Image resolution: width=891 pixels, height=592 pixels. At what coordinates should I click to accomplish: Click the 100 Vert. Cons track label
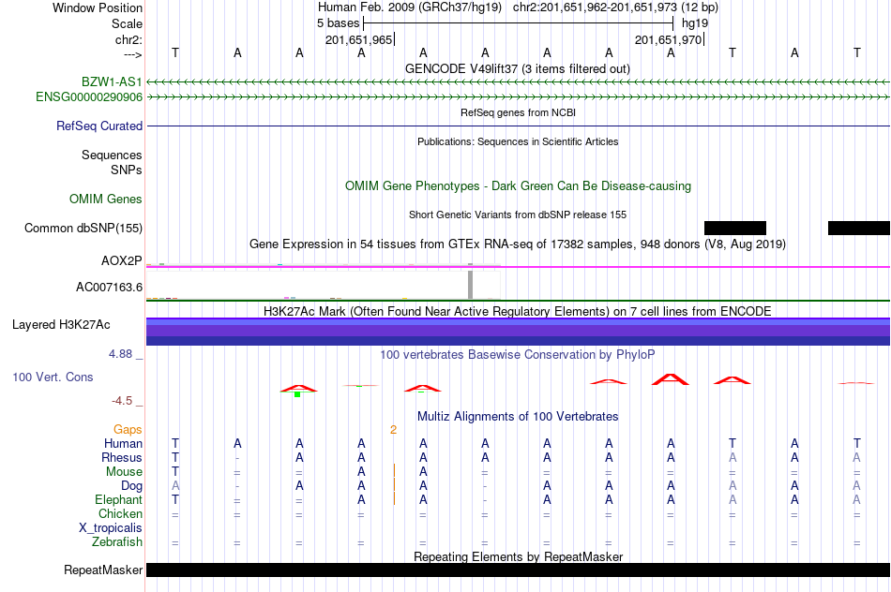(x=53, y=377)
